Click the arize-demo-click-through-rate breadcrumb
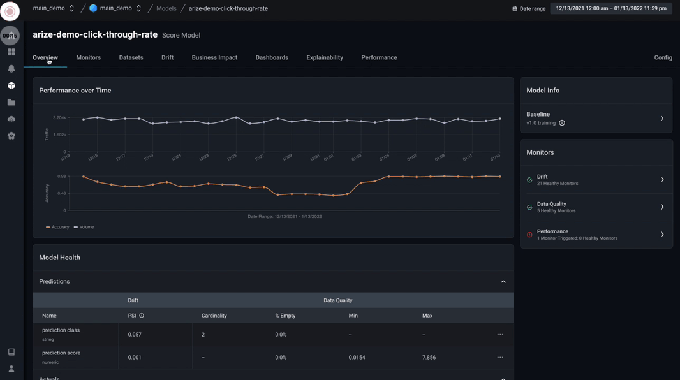Screen dimensions: 680x380 click(228, 8)
